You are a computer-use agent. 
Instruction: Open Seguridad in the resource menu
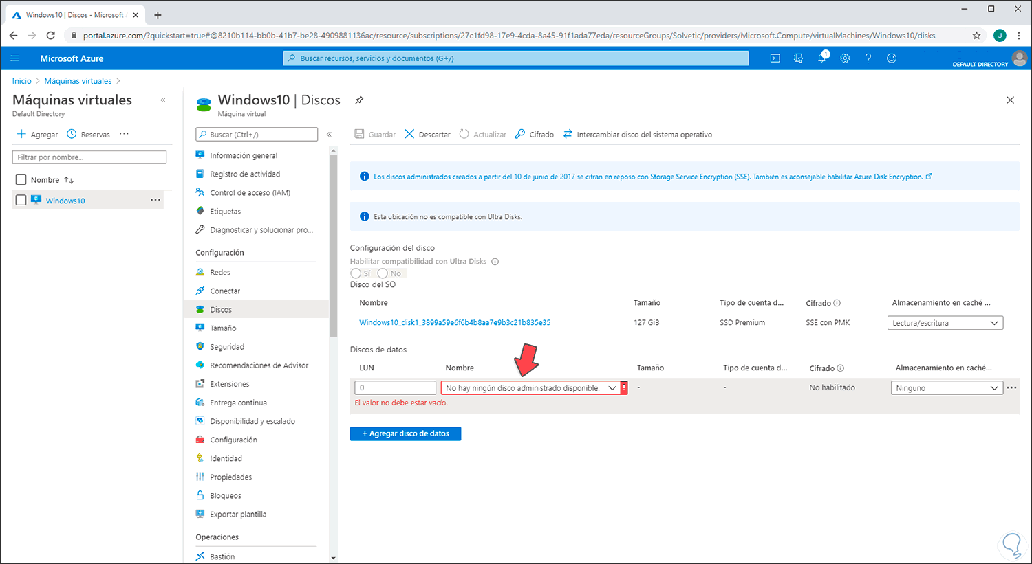[227, 347]
